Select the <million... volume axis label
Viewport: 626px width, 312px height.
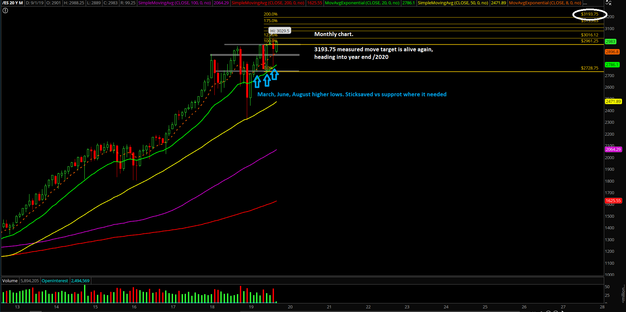pyautogui.click(x=623, y=293)
